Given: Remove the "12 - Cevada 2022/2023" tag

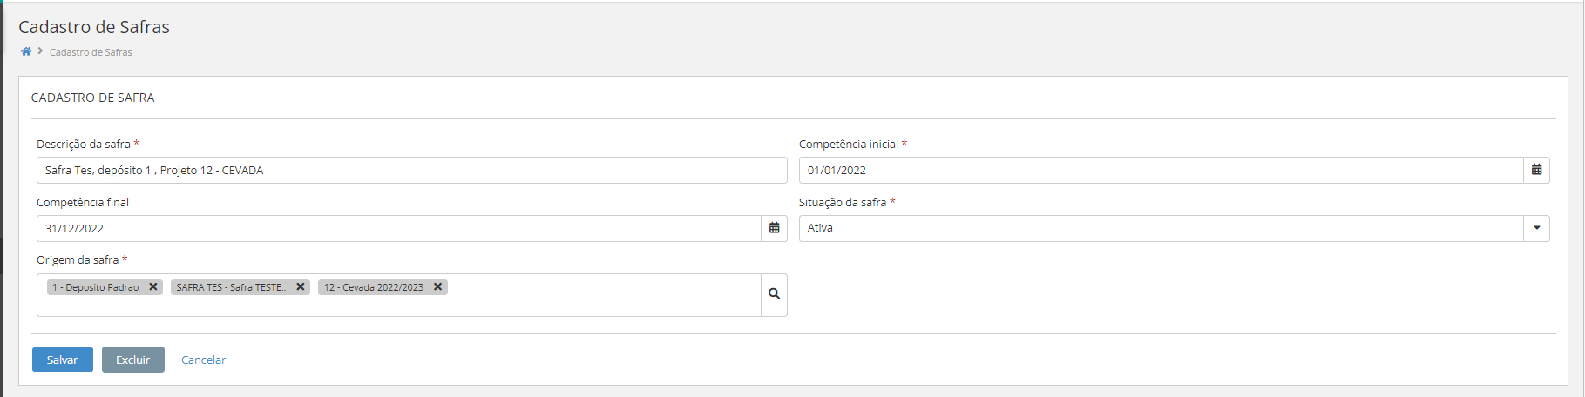Looking at the screenshot, I should [438, 286].
